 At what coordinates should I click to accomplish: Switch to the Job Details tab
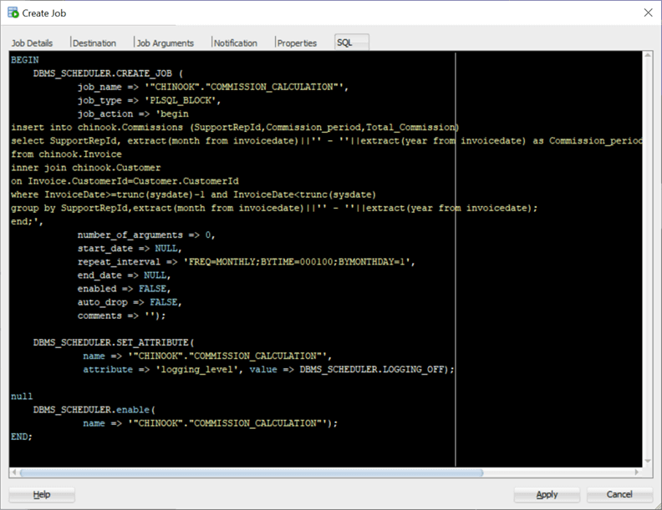click(32, 43)
